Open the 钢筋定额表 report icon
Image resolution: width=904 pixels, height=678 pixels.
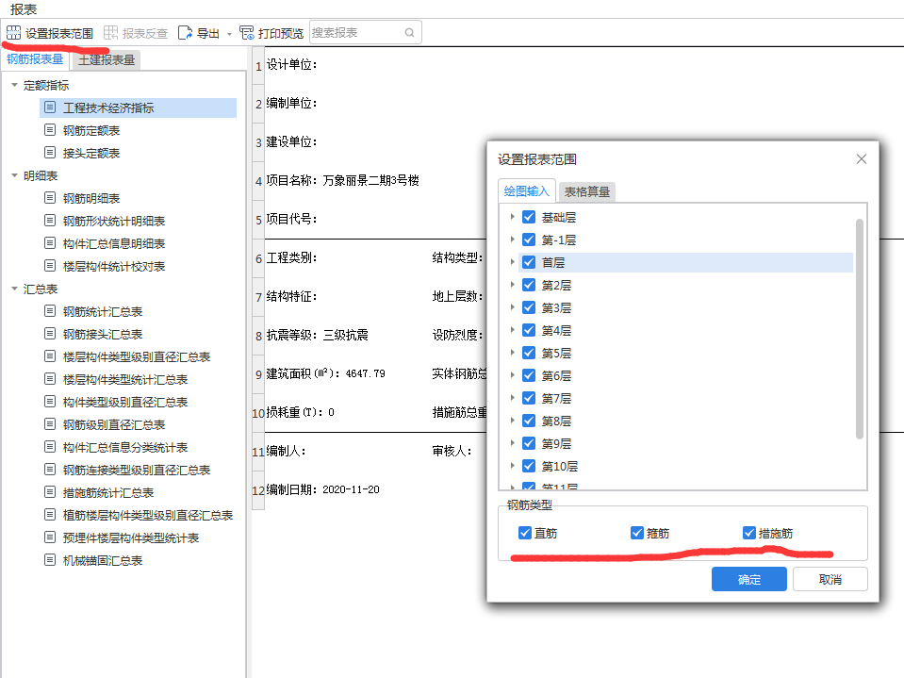click(50, 130)
